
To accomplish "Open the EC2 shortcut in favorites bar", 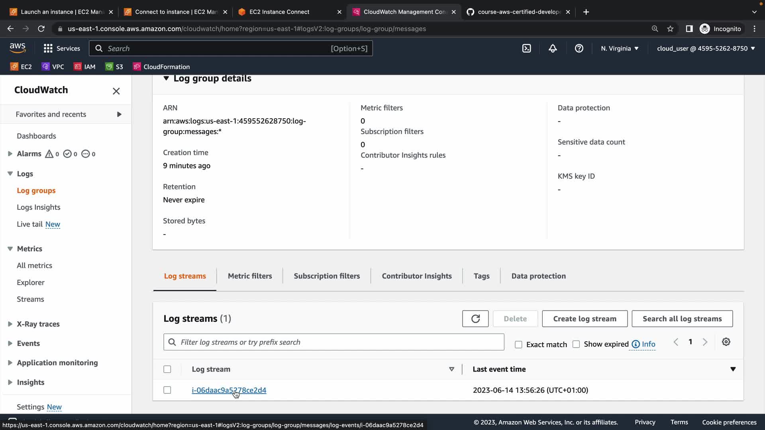I will click(x=21, y=67).
